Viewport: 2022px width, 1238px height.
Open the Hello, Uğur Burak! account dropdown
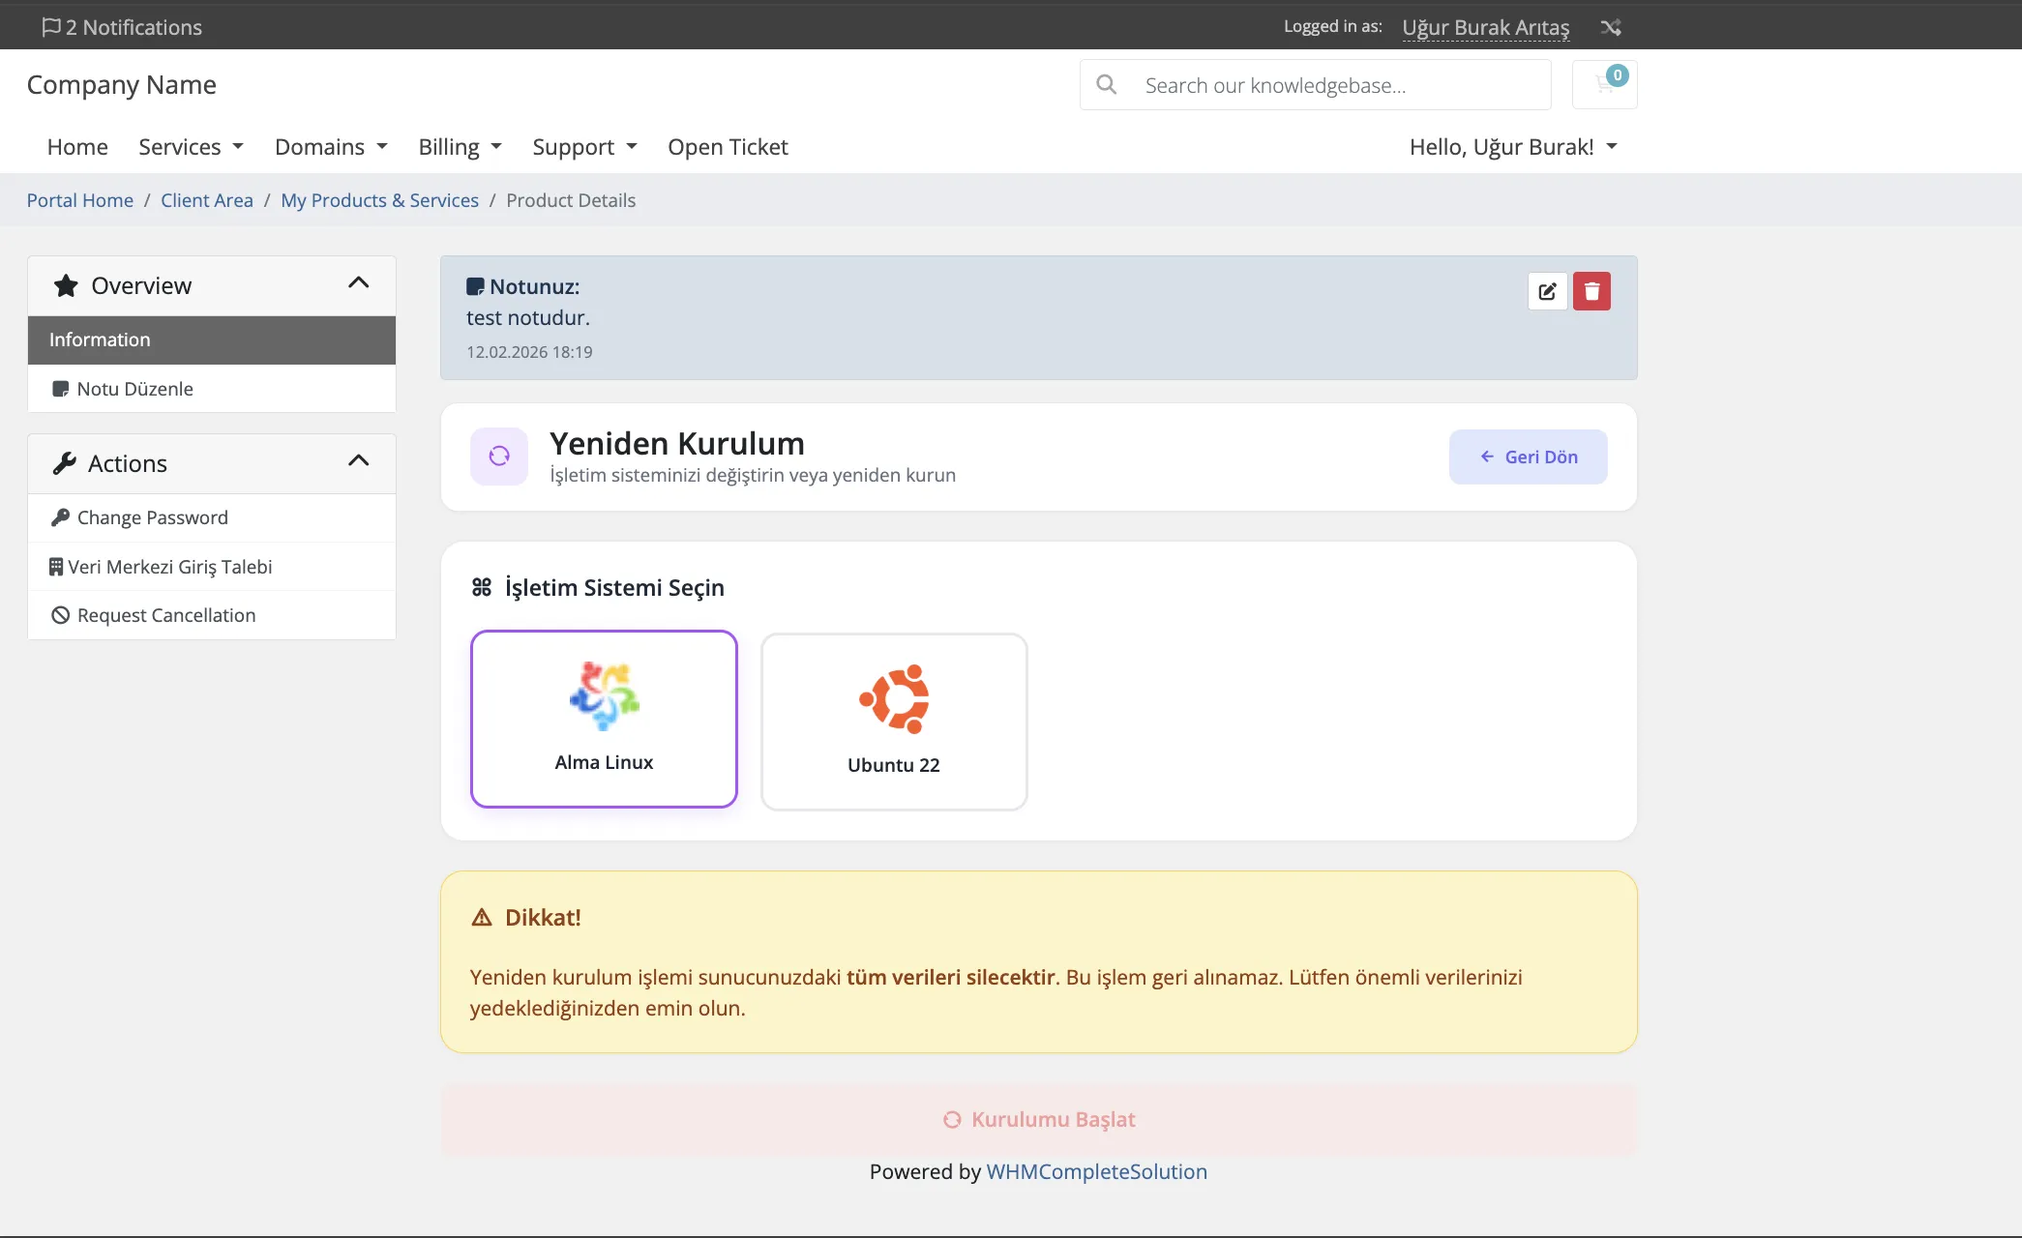click(x=1513, y=147)
